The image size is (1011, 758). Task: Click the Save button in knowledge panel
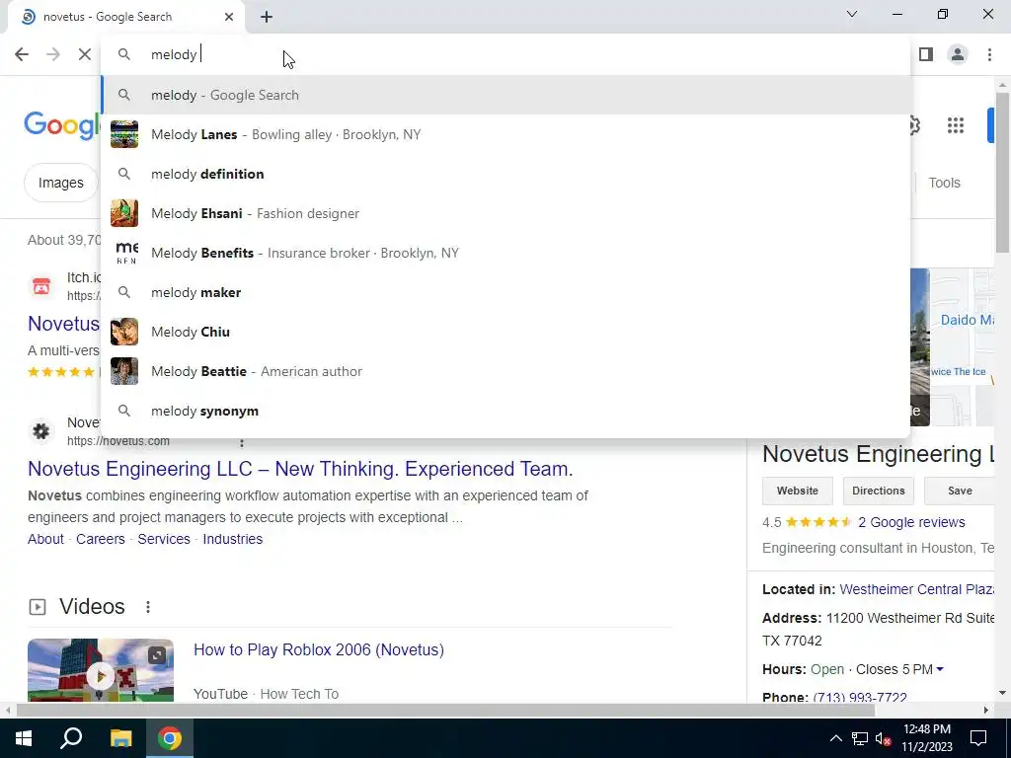960,491
